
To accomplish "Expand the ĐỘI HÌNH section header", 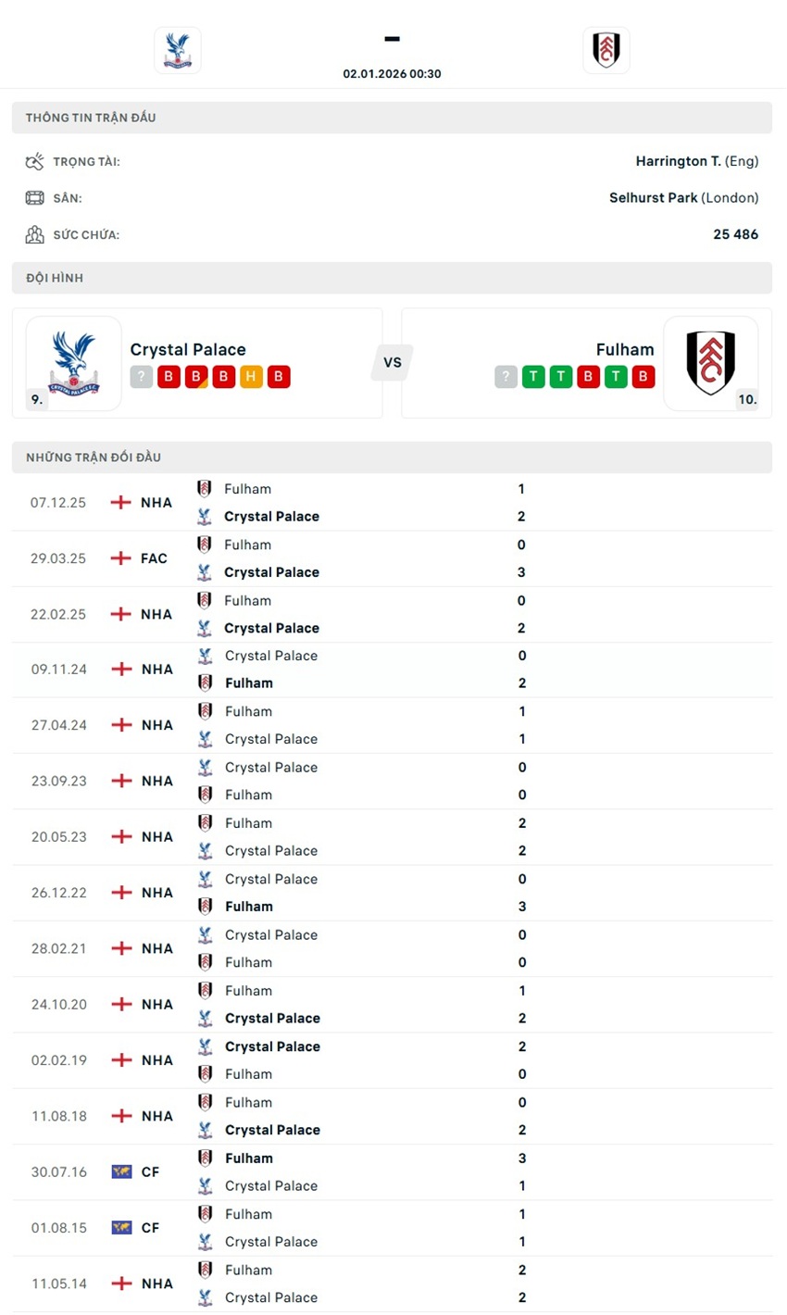I will point(393,277).
